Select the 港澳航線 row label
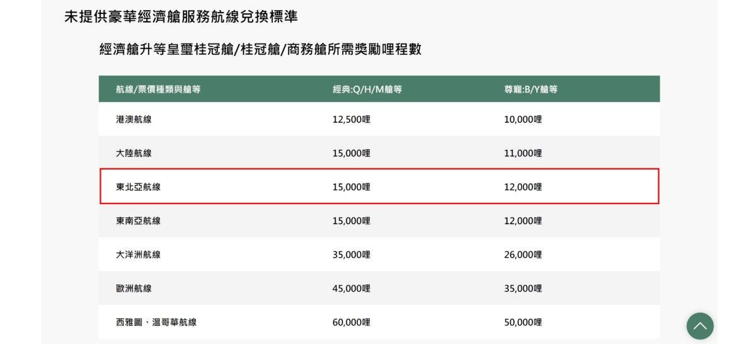756x344 pixels. tap(134, 119)
